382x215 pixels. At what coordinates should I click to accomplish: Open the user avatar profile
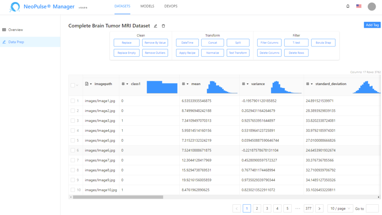pyautogui.click(x=372, y=6)
